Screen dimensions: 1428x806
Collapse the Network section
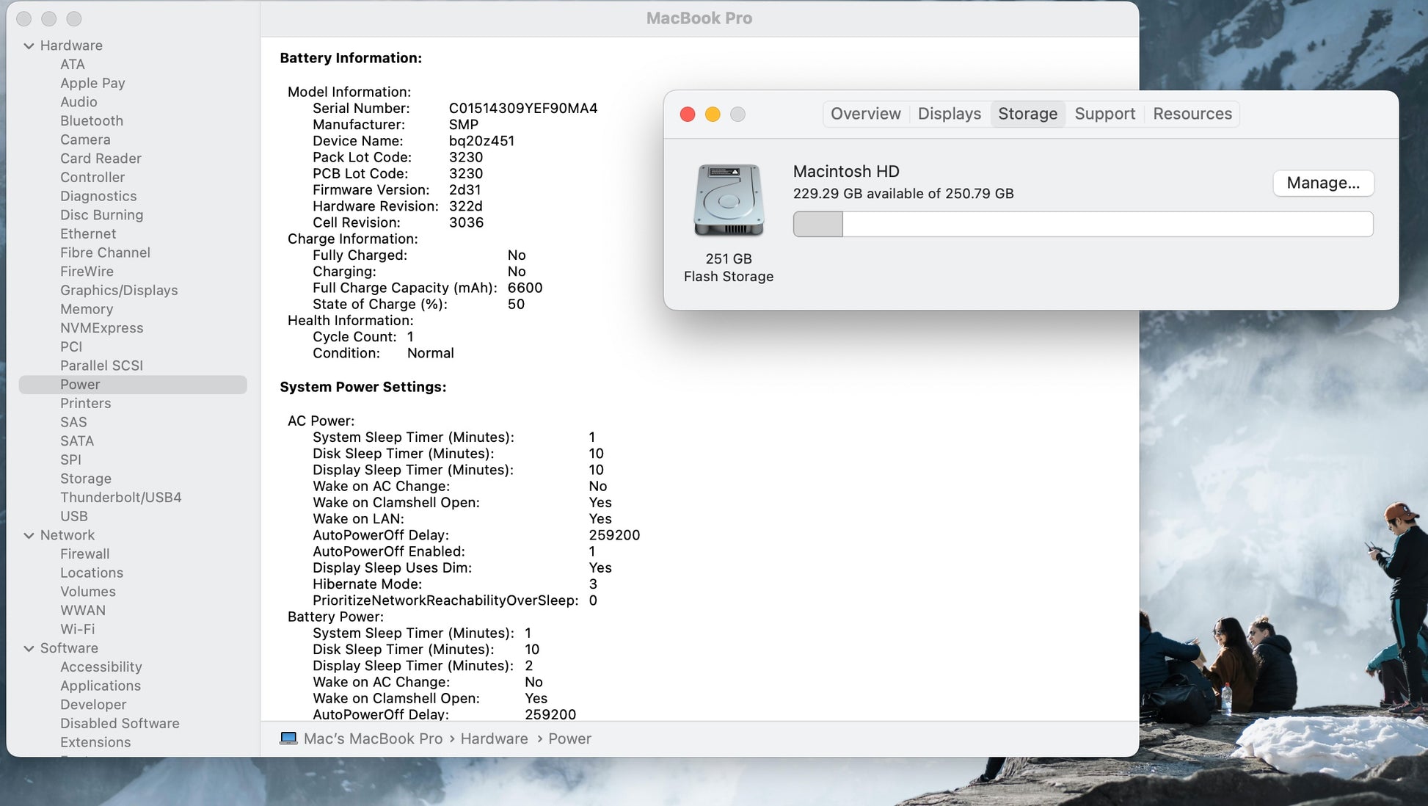tap(29, 535)
